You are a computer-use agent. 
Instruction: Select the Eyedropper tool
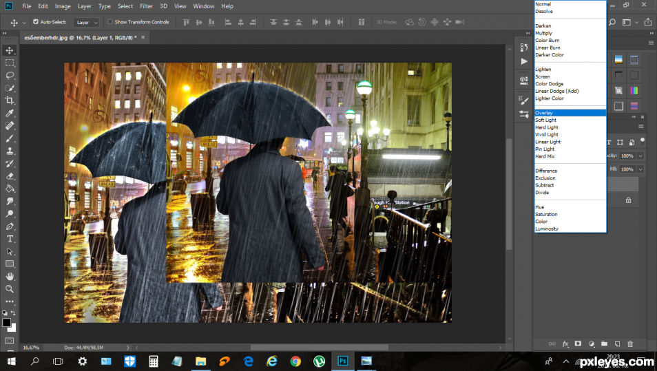(x=9, y=113)
